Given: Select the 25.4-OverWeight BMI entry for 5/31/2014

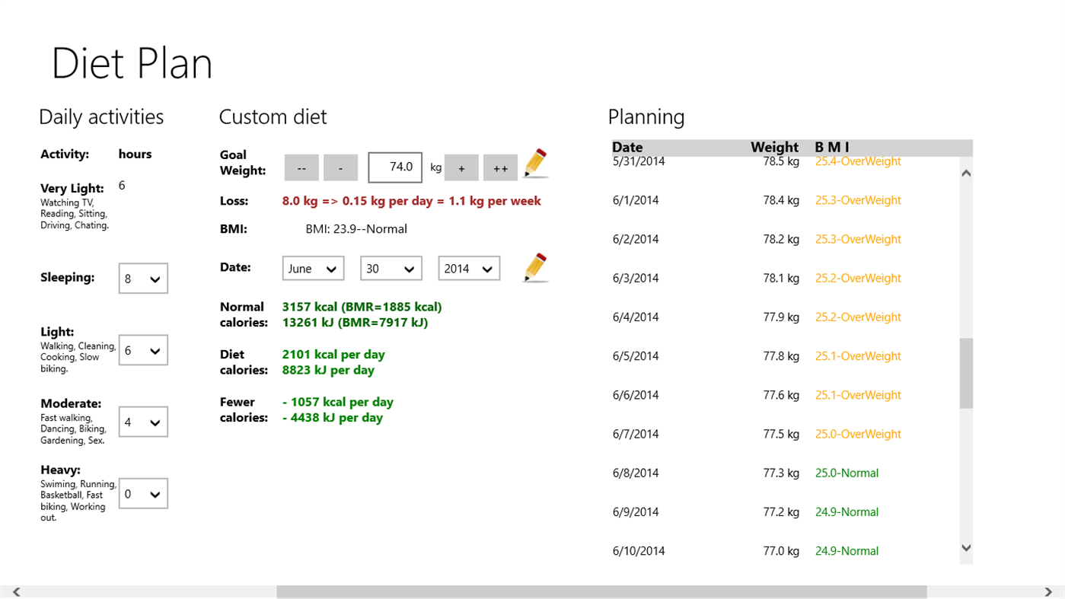Looking at the screenshot, I should (858, 161).
